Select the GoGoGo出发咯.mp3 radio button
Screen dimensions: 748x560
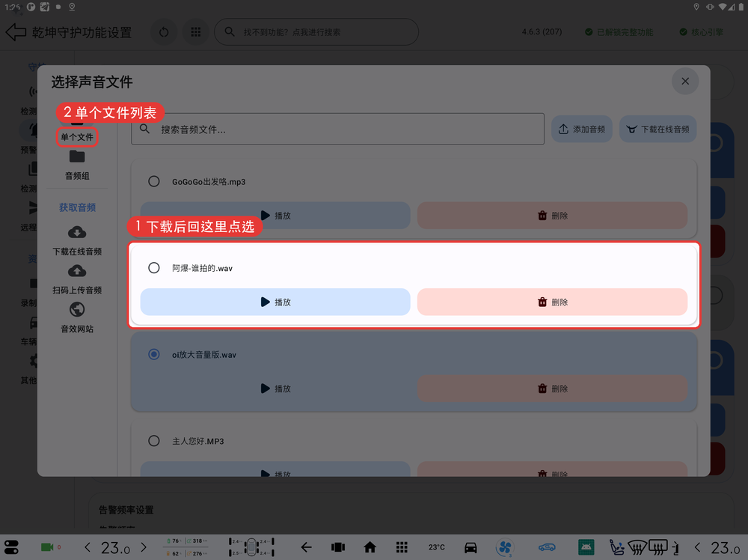coord(153,181)
